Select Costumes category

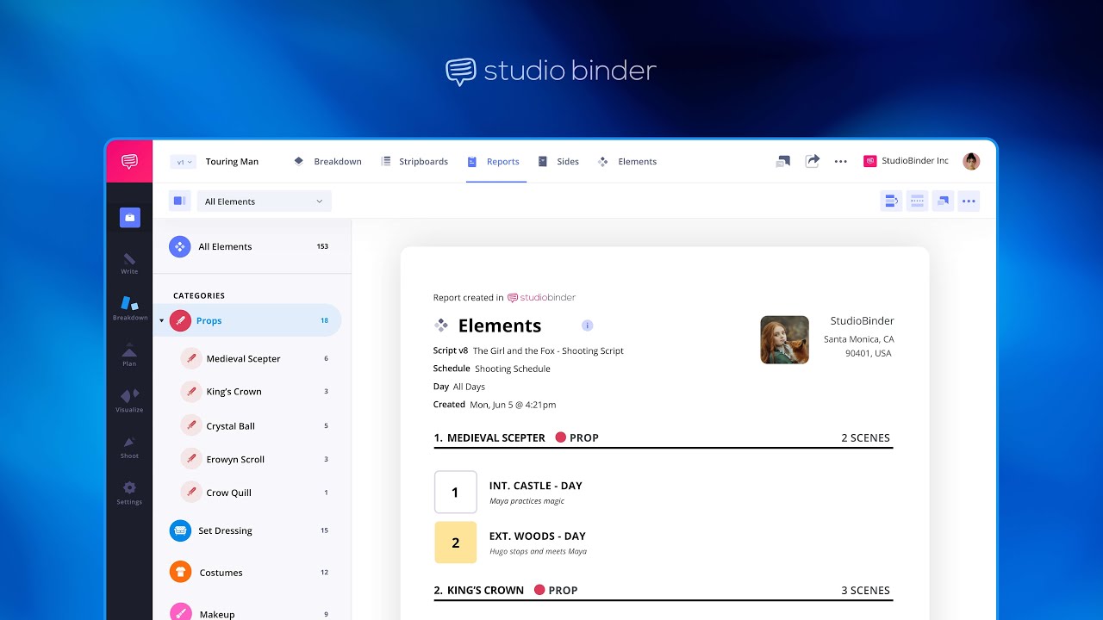coord(251,572)
